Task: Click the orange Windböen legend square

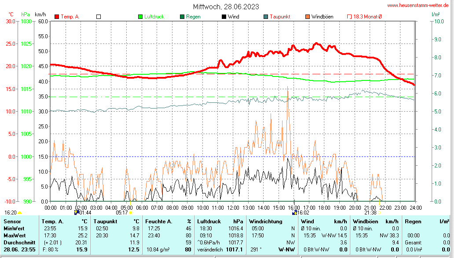Action: click(x=308, y=17)
